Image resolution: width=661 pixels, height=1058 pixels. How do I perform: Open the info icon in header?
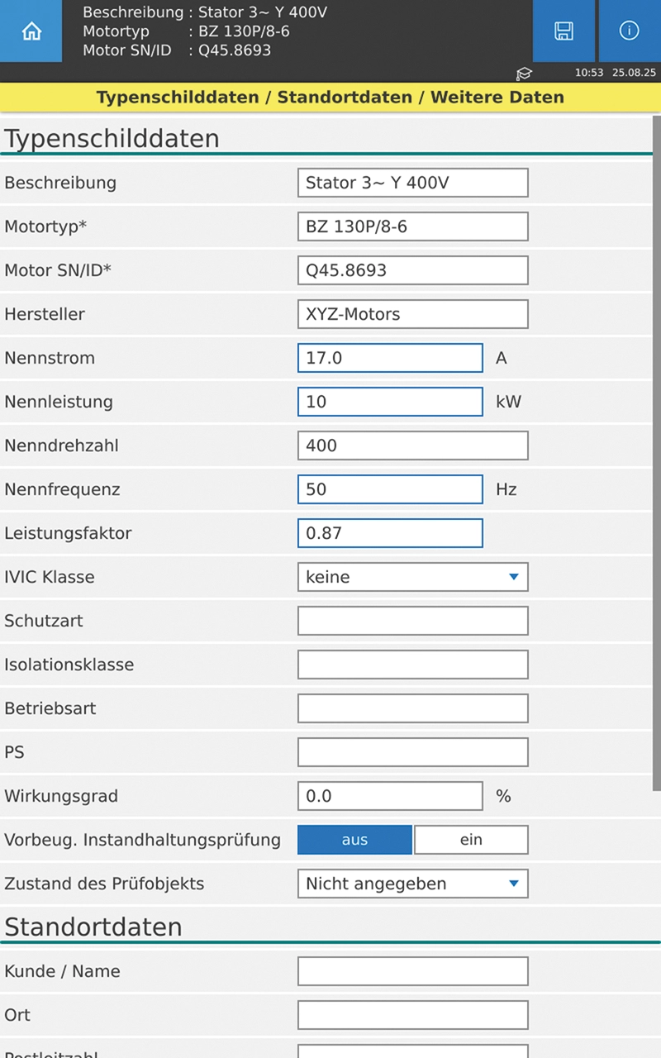point(629,31)
